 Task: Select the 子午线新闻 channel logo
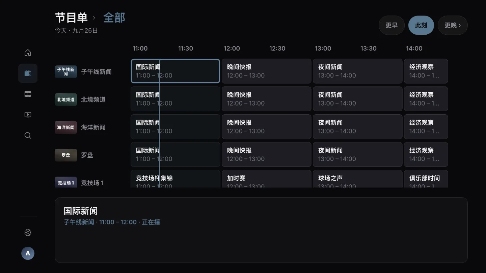coord(66,72)
